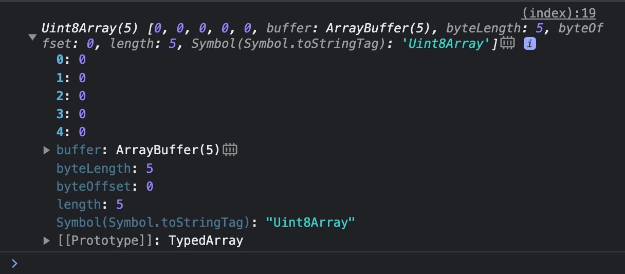Click the console prompt chevron
This screenshot has width=625, height=274.
(x=14, y=263)
